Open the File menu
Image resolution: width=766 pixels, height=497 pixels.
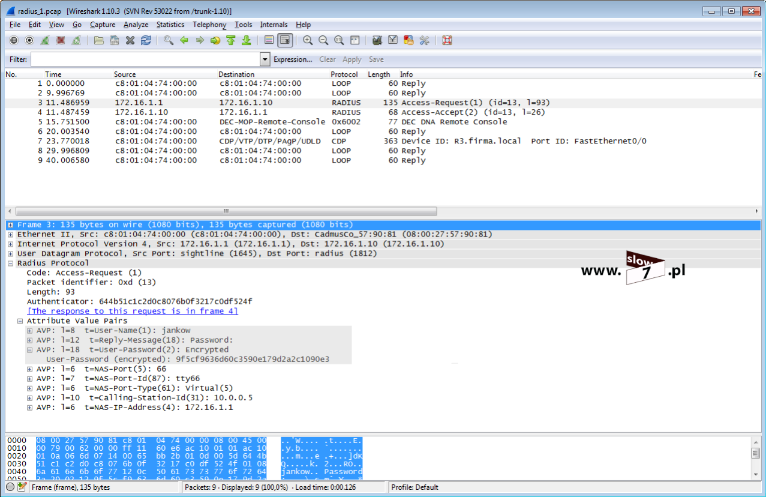click(15, 25)
